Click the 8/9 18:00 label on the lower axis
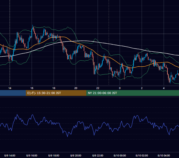Screen dimensions: 179x158 click(x=54, y=155)
